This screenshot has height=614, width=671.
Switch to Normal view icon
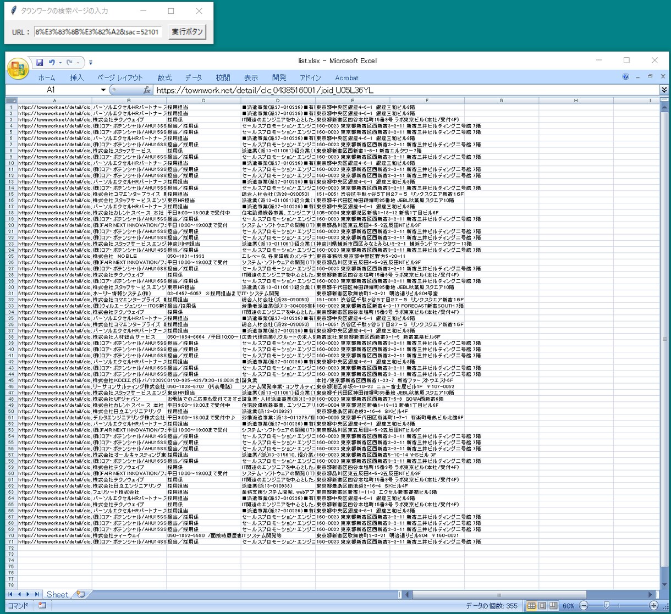[531, 606]
